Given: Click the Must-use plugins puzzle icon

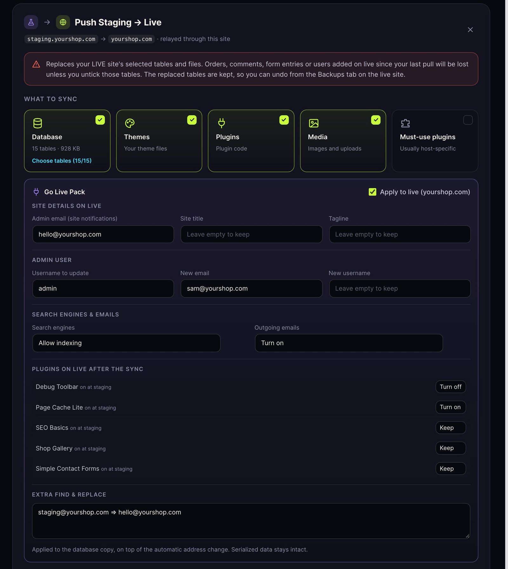Looking at the screenshot, I should point(405,123).
